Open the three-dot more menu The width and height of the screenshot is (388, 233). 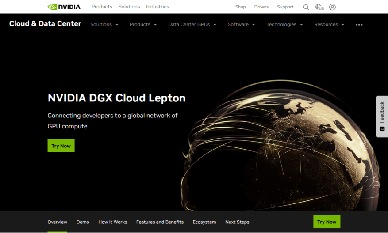[x=359, y=24]
